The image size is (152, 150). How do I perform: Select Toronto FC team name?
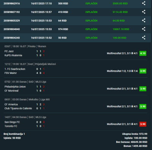pyautogui.click(x=11, y=126)
